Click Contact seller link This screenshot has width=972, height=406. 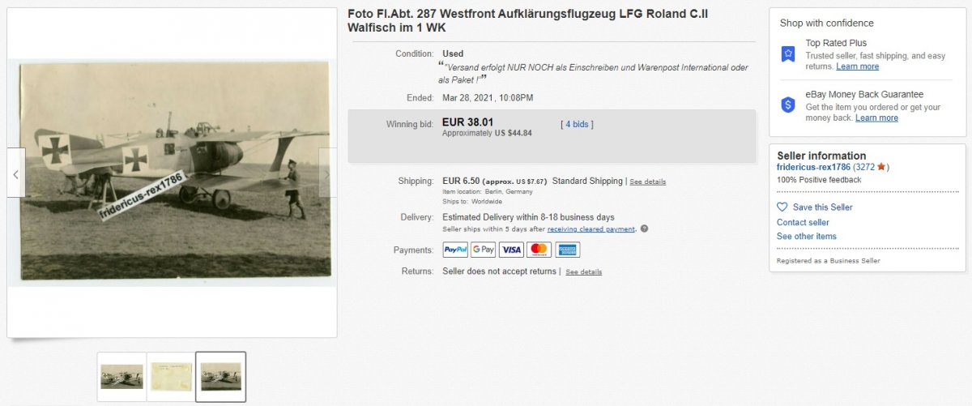pyautogui.click(x=803, y=222)
